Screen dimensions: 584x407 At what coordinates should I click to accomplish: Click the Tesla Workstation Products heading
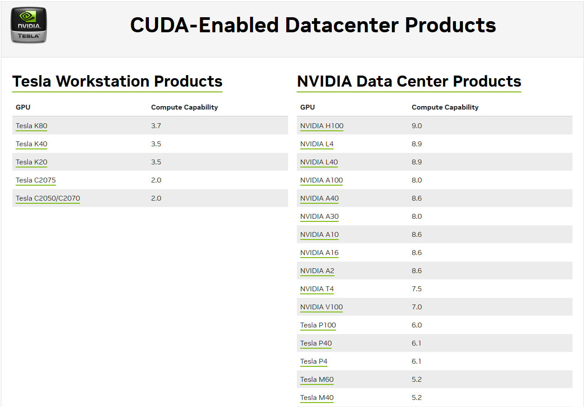tap(117, 81)
